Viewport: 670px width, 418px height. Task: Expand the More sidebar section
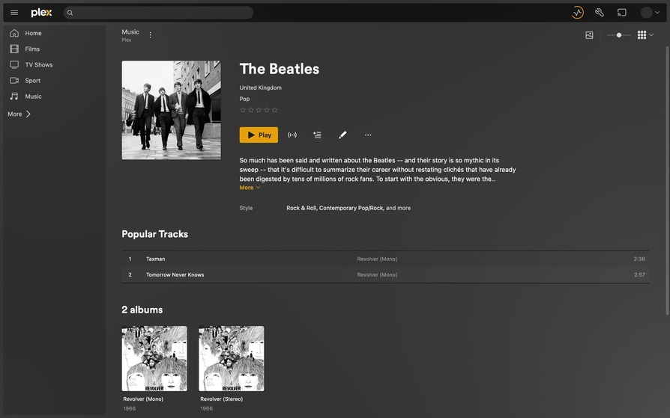(19, 114)
